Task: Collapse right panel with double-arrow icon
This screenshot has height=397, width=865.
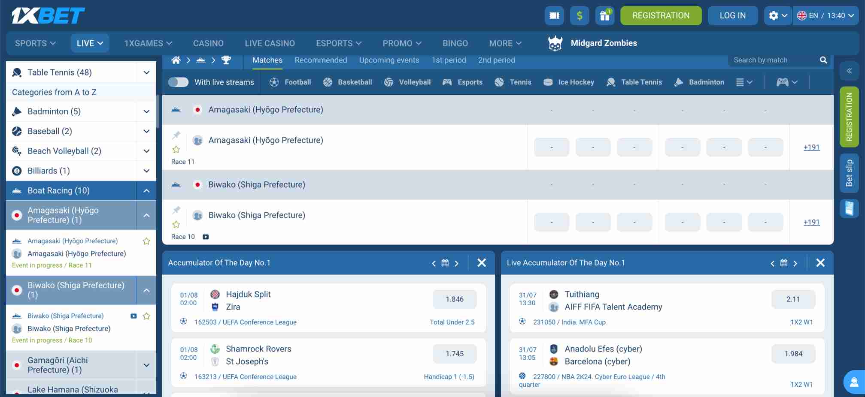Action: tap(849, 71)
